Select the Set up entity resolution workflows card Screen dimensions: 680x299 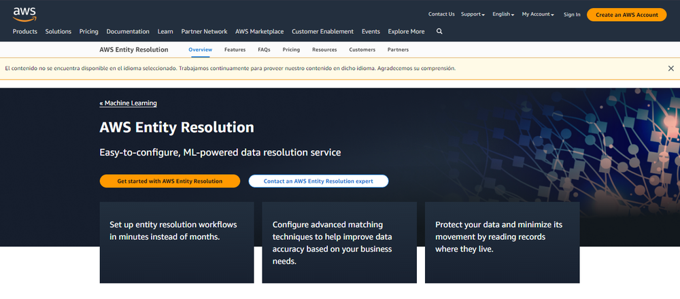[x=177, y=243]
